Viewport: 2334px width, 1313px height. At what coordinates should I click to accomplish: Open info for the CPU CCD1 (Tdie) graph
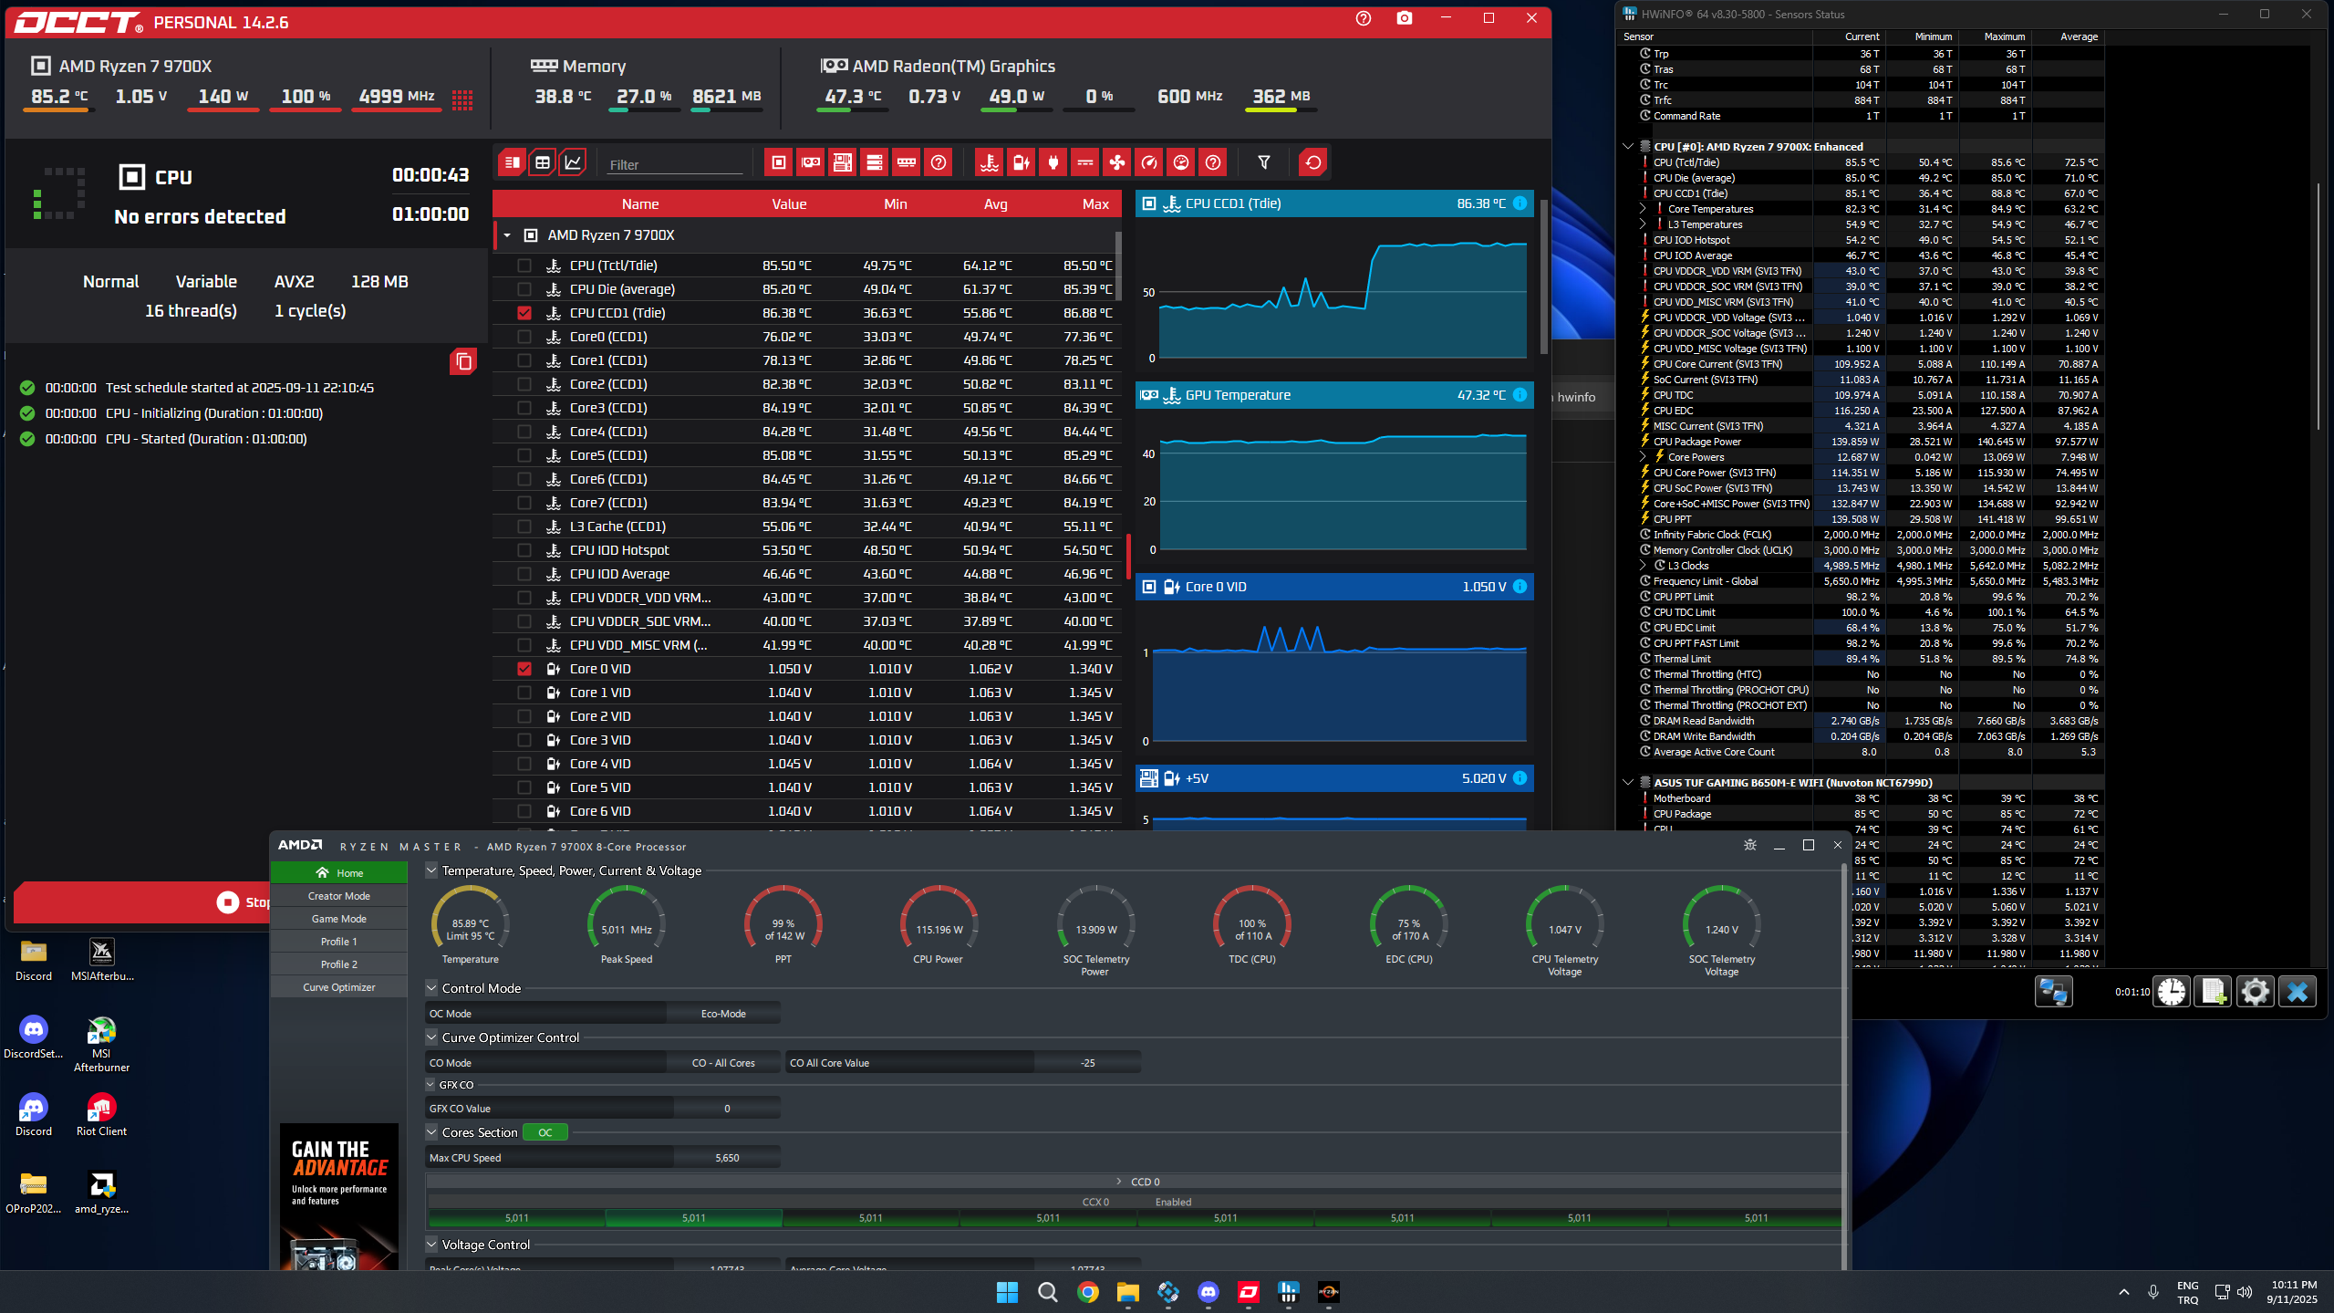point(1520,203)
